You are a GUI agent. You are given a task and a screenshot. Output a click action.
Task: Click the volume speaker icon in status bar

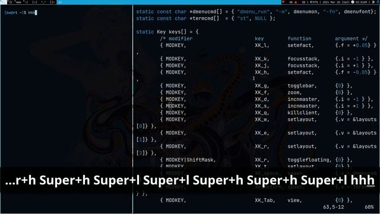pos(311,2)
